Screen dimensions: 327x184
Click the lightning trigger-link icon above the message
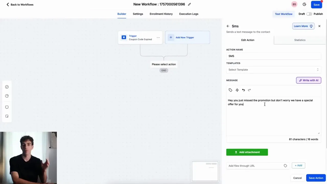[237, 90]
